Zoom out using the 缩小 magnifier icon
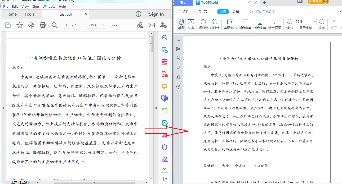Viewport: 342px width, 184px height. pyautogui.click(x=289, y=21)
